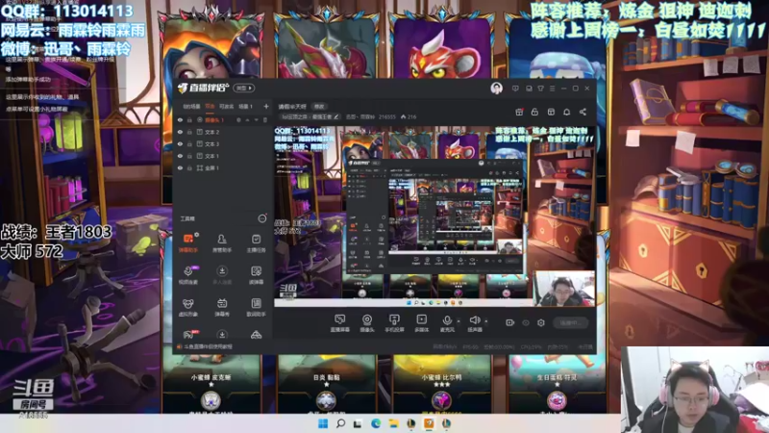Toggle visibility eye of 文本 2 source

[x=180, y=132]
